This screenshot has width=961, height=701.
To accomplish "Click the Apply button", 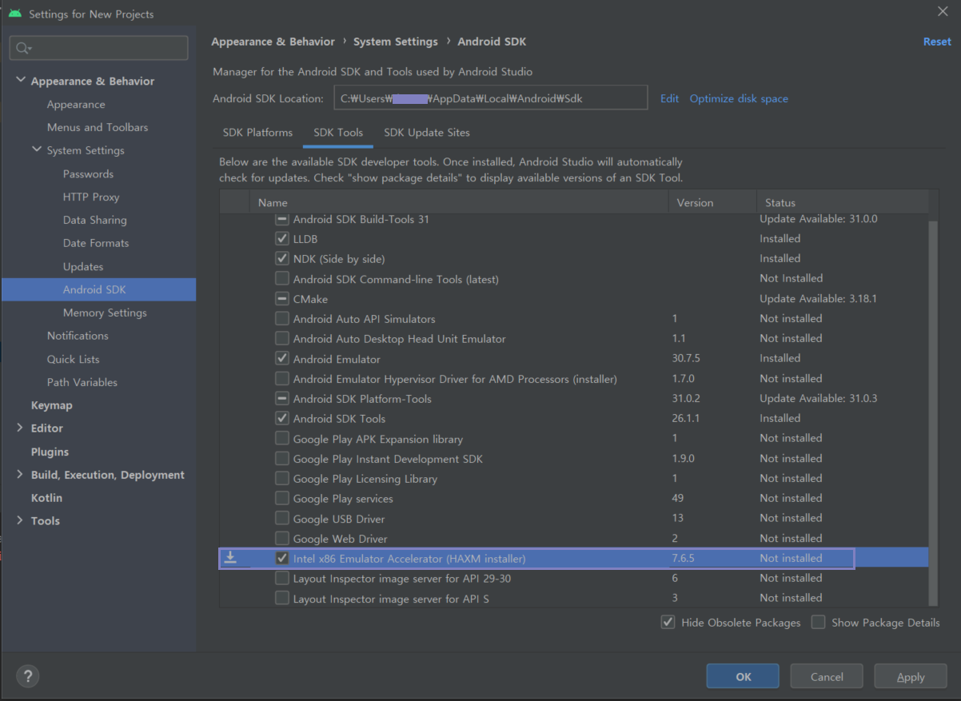I will [x=911, y=676].
